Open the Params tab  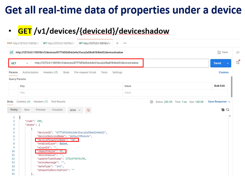coord(13,72)
